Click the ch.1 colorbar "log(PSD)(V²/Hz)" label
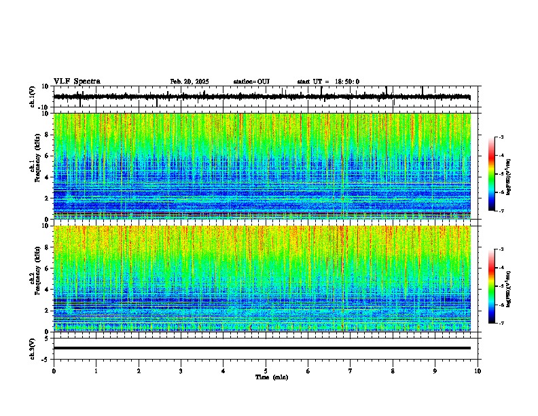This screenshot has width=538, height=416. tap(508, 177)
